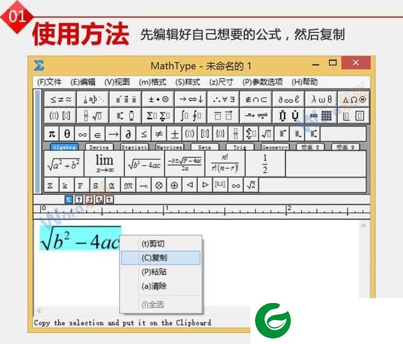Open the set theory symbols palette (∉∩⊂)
This screenshot has width=403, height=344.
click(256, 99)
